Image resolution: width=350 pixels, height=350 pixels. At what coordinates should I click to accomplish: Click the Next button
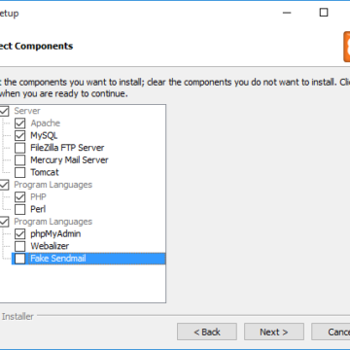pyautogui.click(x=274, y=332)
